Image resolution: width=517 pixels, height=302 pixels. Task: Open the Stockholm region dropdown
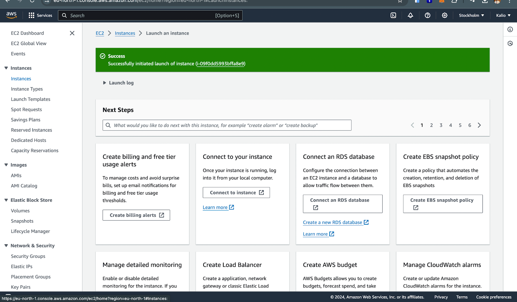(471, 16)
